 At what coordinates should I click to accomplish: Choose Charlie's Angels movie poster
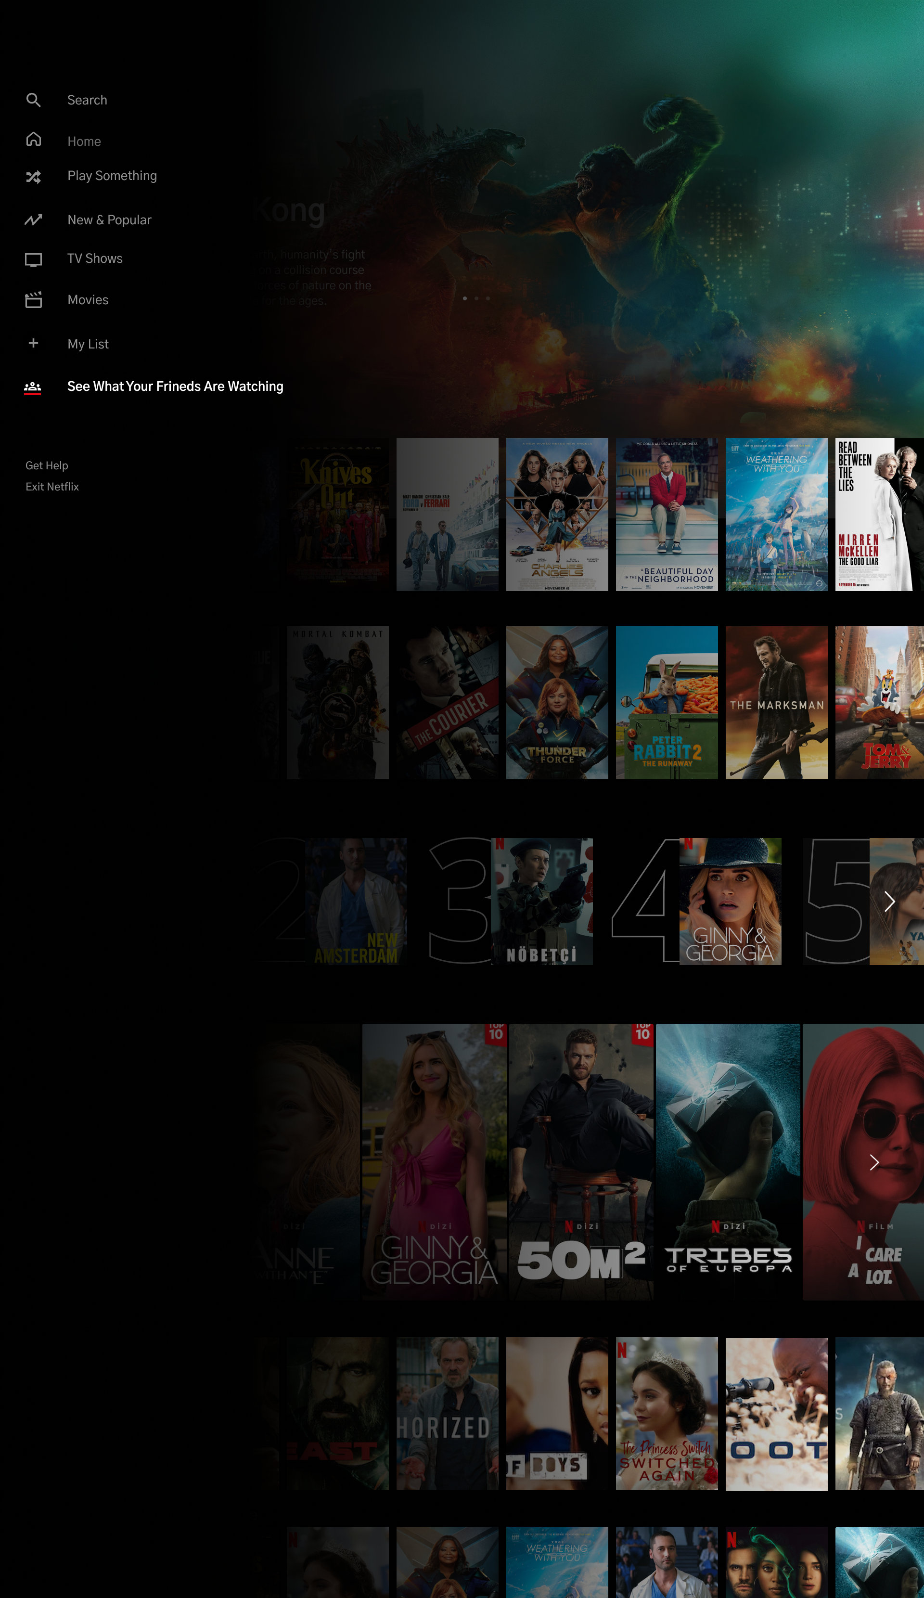557,514
